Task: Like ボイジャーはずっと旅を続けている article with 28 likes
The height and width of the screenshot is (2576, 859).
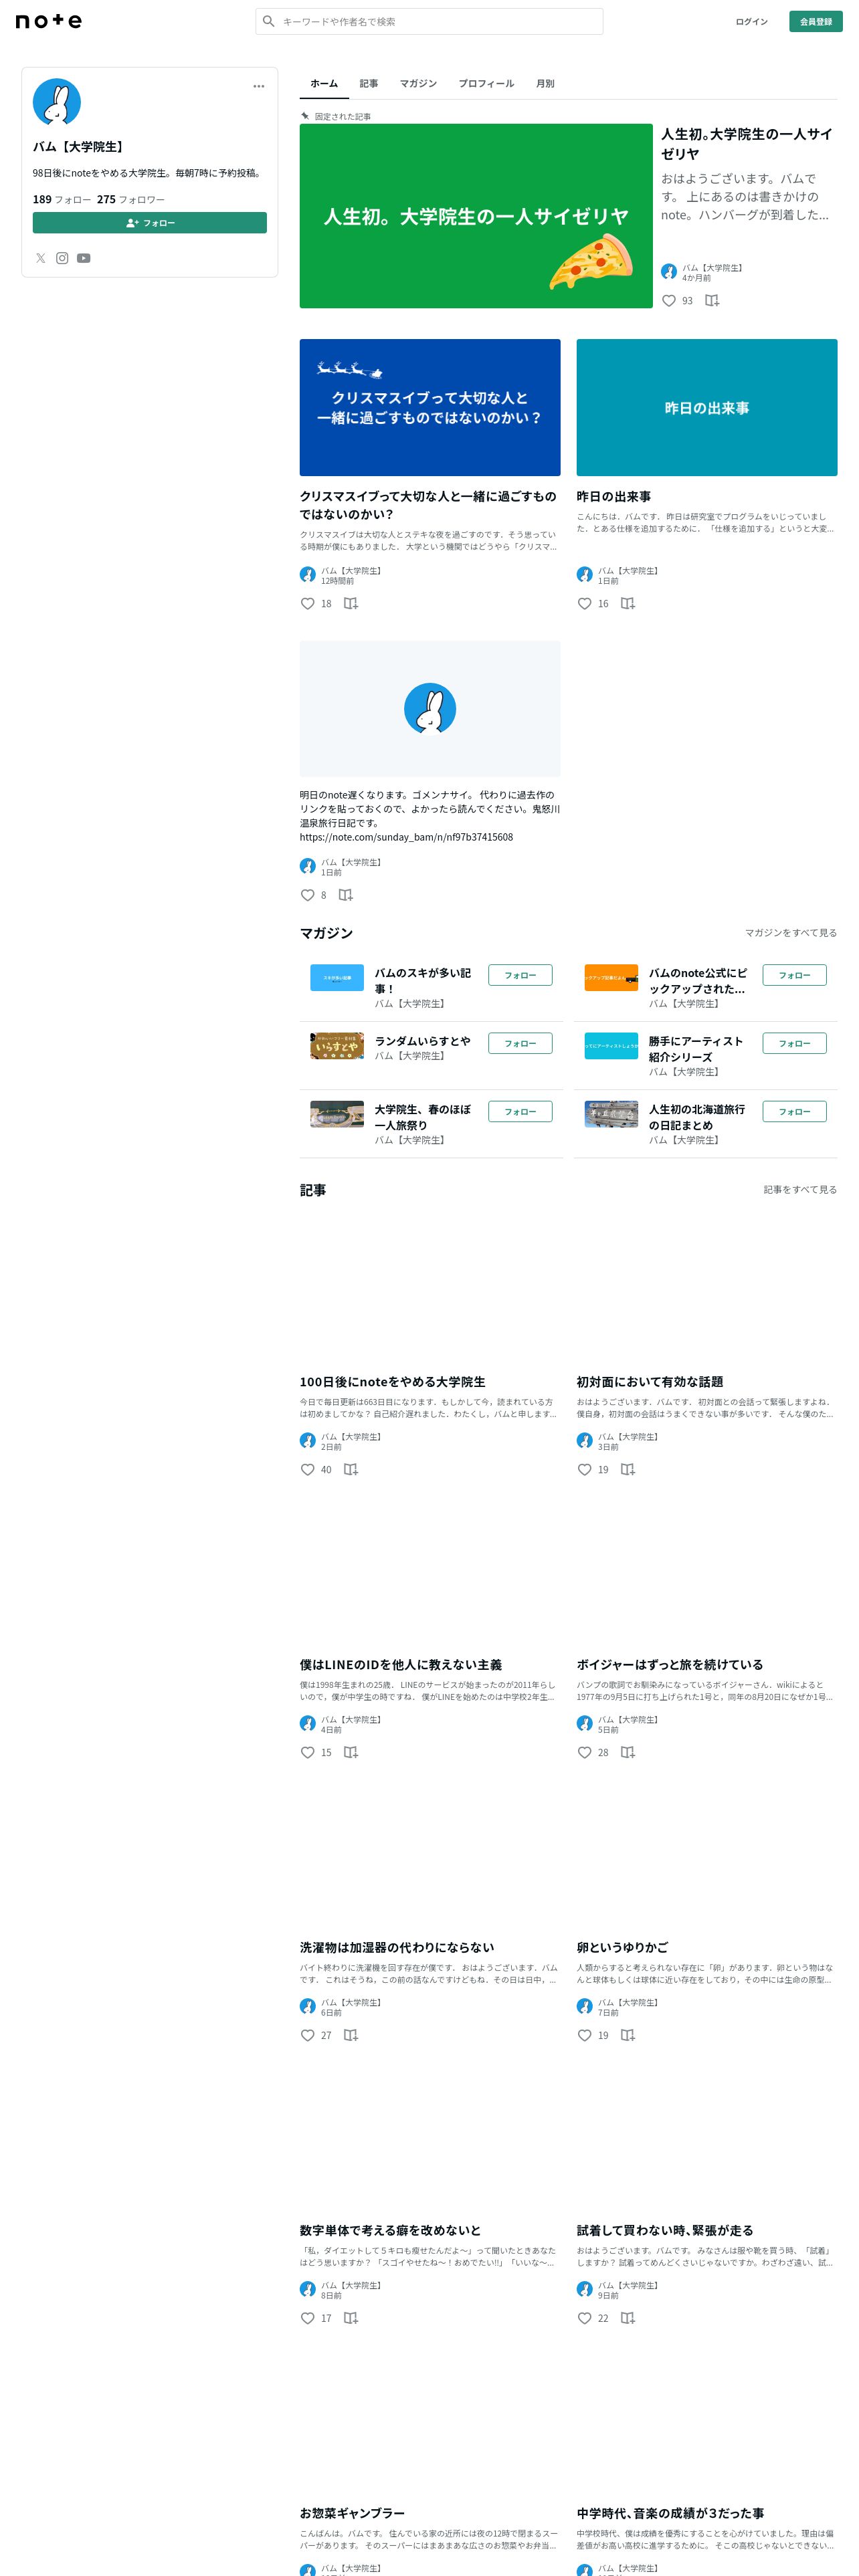Action: pos(585,1752)
